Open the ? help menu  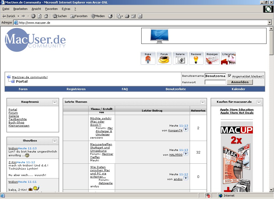point(75,9)
